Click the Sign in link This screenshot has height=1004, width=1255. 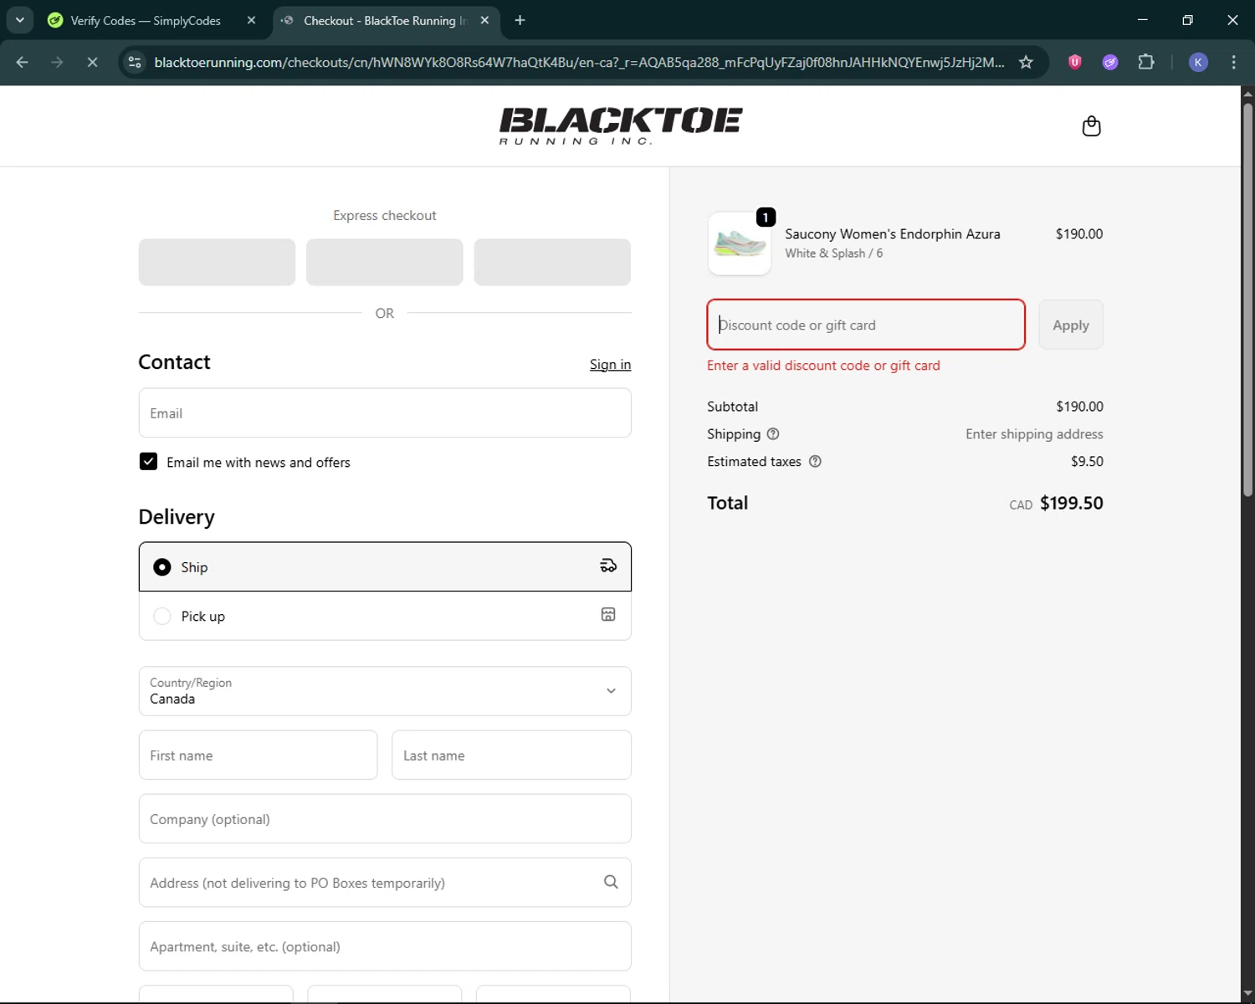[x=610, y=364]
